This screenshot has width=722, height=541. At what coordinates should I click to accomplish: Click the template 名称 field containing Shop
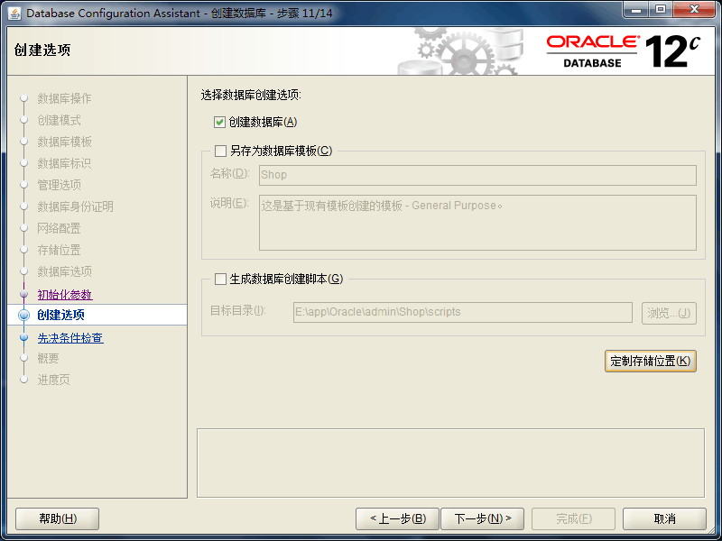tap(477, 175)
